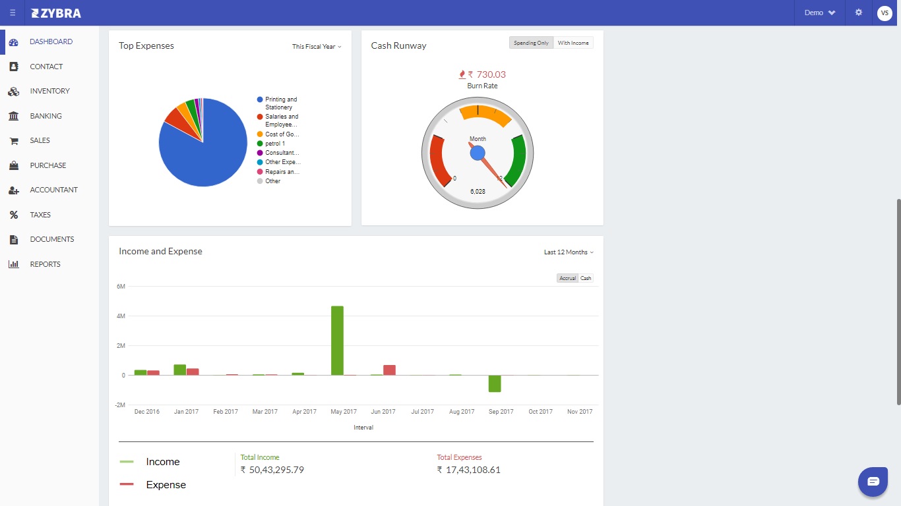
Task: Open the Demo company dropdown
Action: click(819, 13)
